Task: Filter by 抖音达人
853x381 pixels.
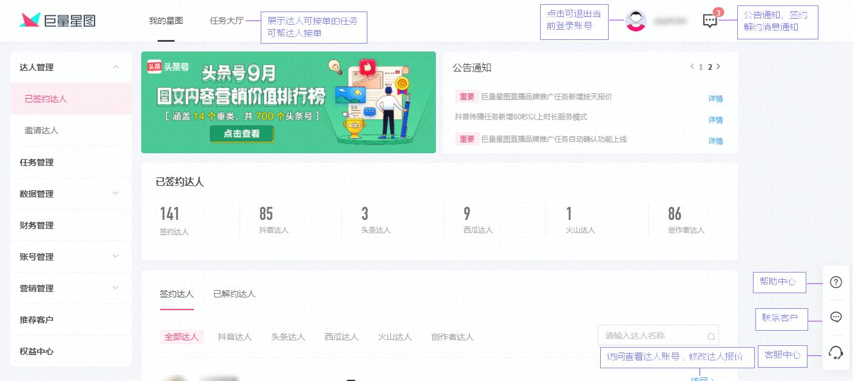Action: tap(235, 337)
